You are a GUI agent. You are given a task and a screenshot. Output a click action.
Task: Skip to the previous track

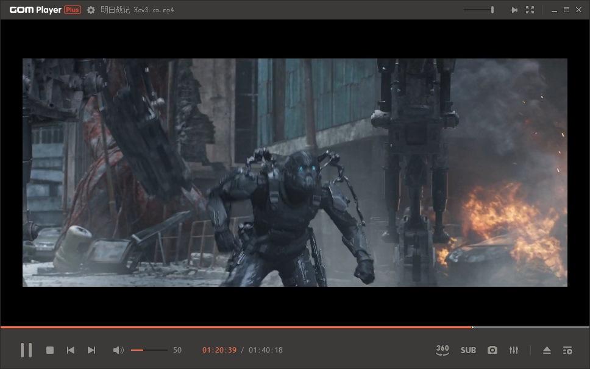tap(71, 350)
